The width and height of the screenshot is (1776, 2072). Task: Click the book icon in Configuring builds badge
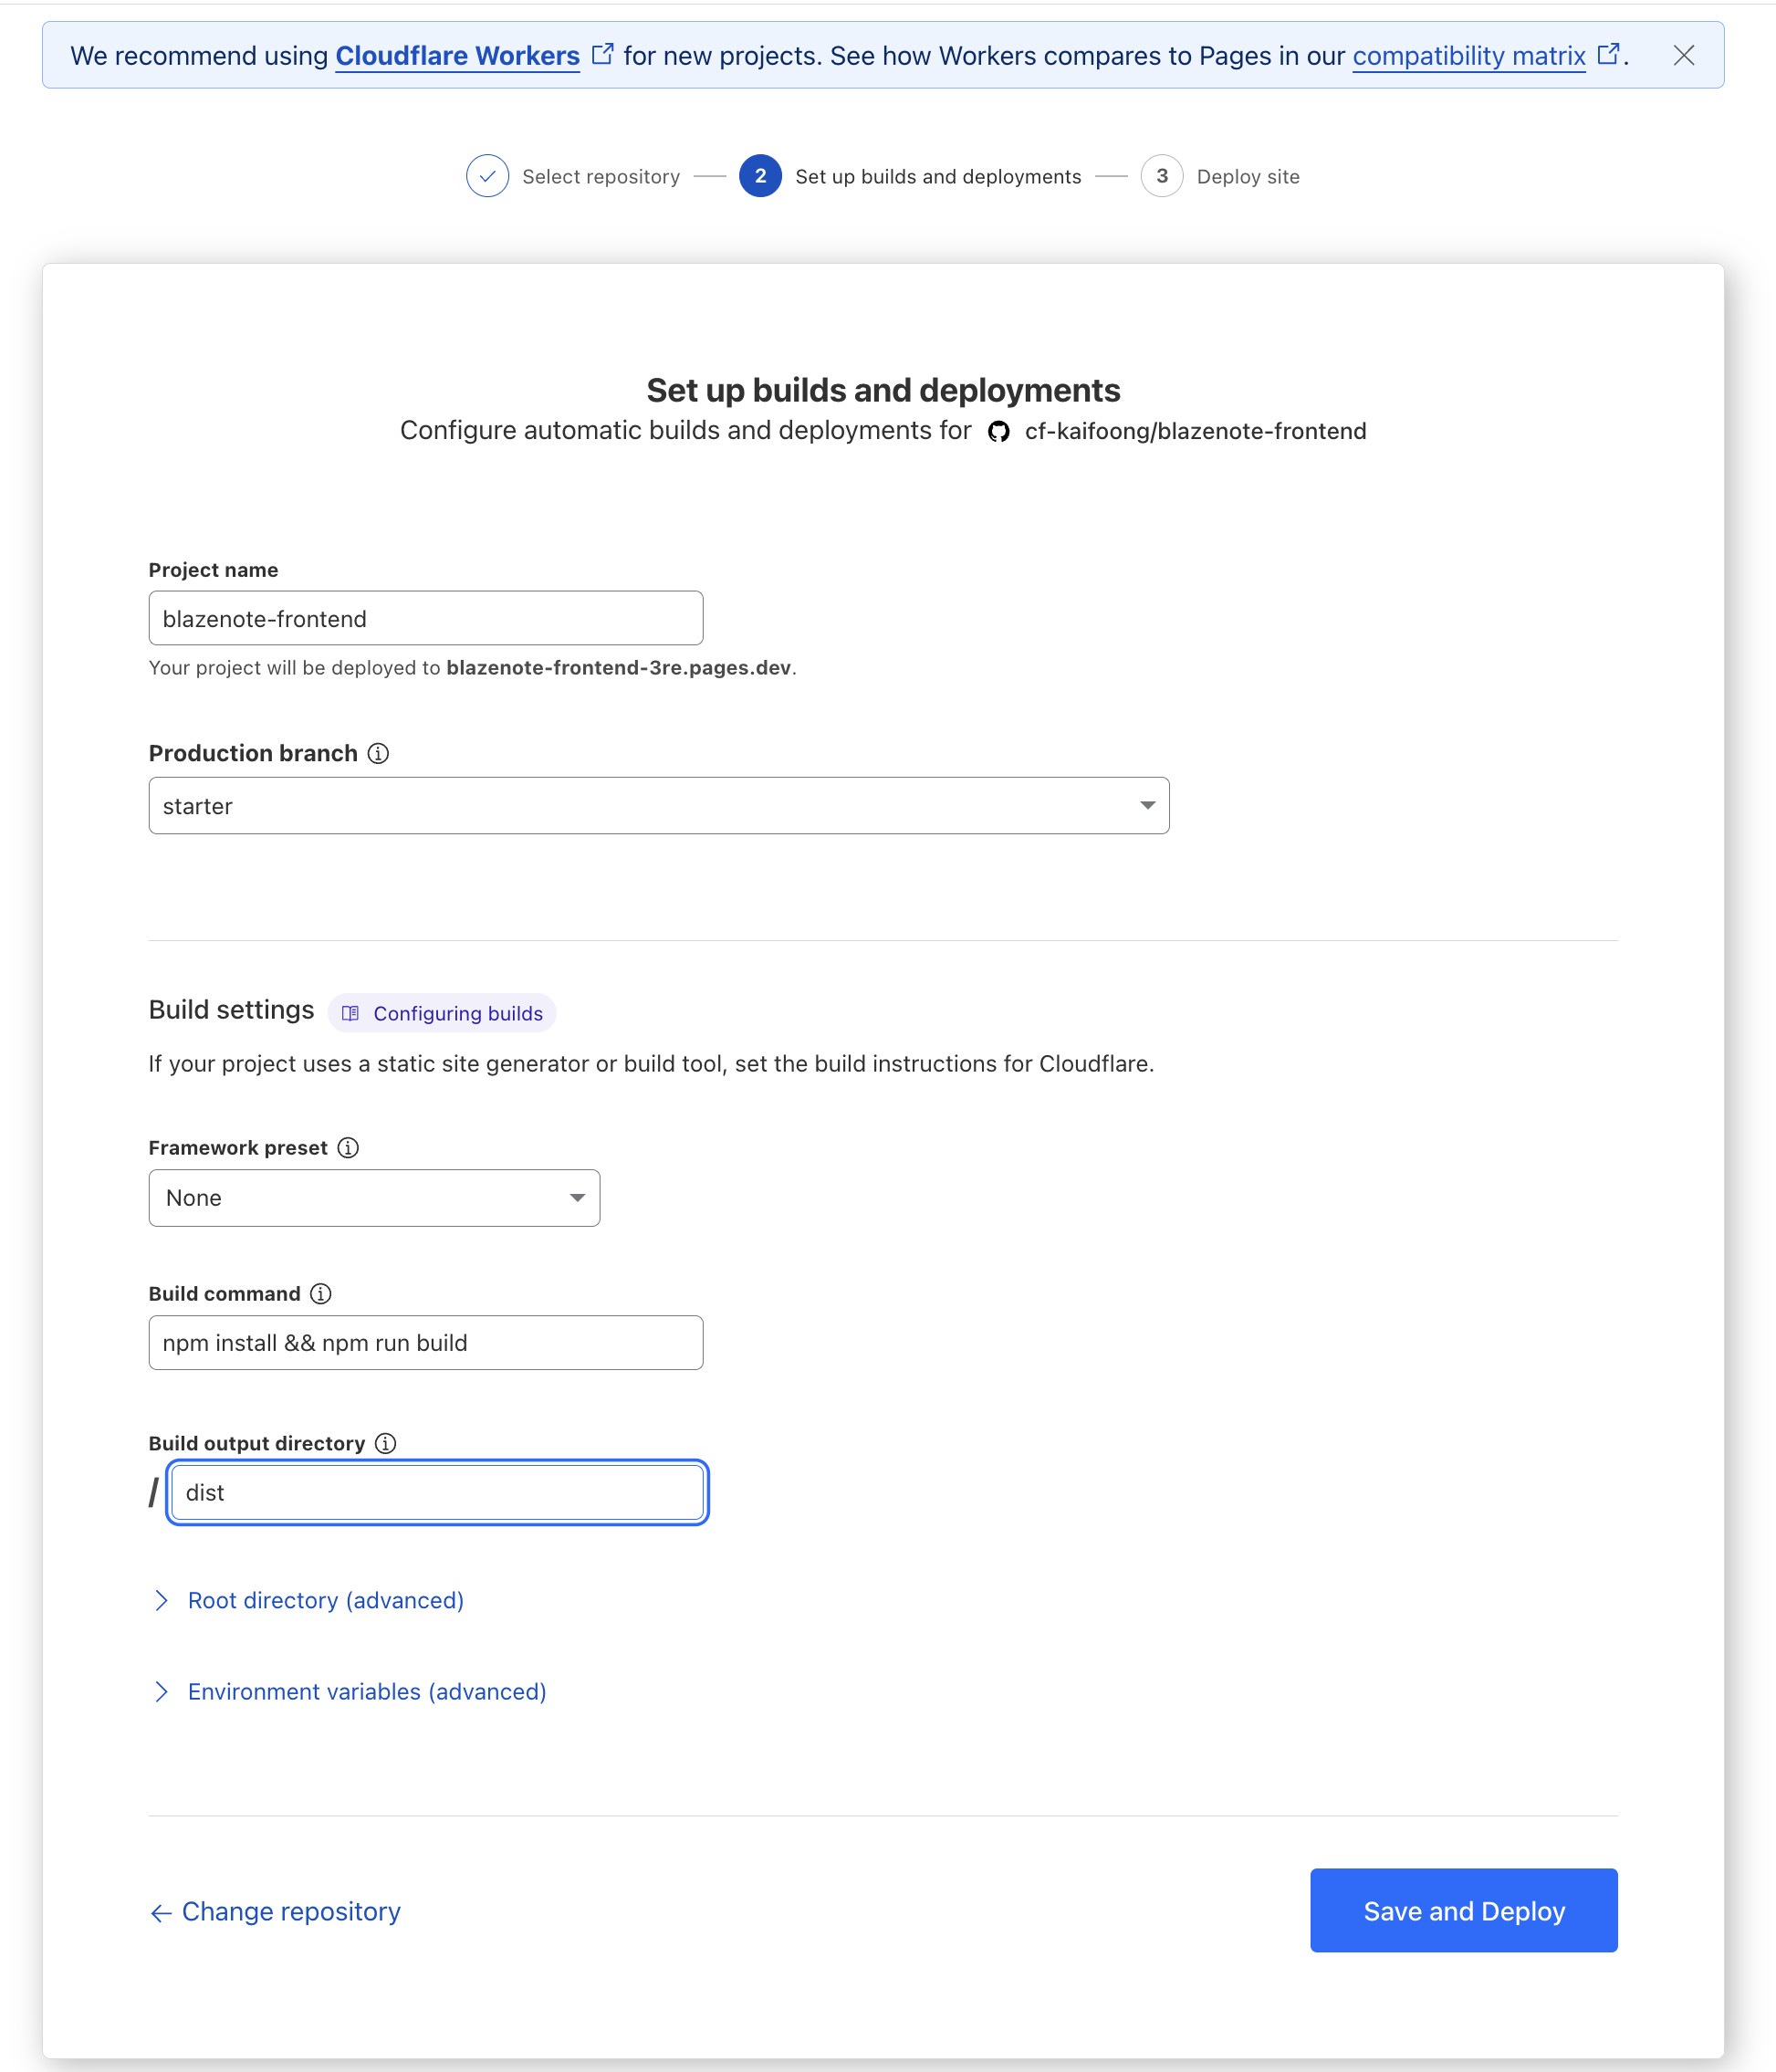pyautogui.click(x=350, y=1013)
